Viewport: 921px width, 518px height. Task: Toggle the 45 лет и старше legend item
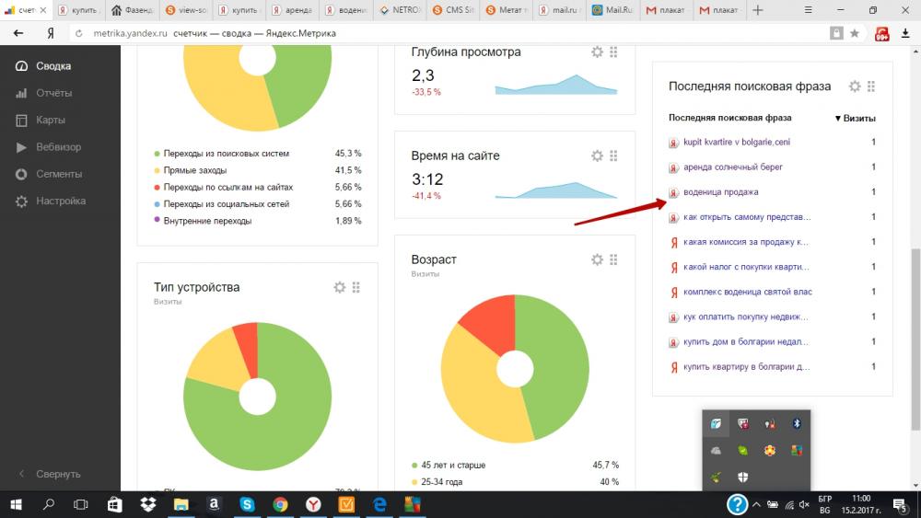click(453, 465)
